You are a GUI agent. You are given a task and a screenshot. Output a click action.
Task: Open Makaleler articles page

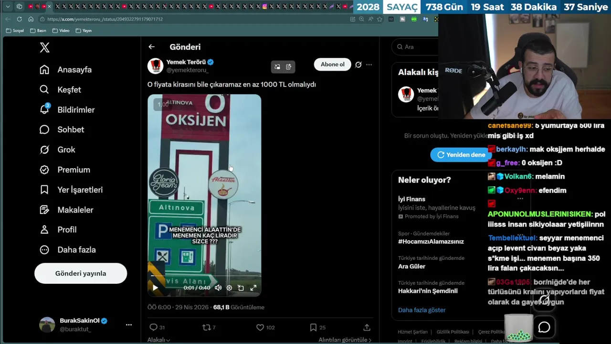click(66, 210)
